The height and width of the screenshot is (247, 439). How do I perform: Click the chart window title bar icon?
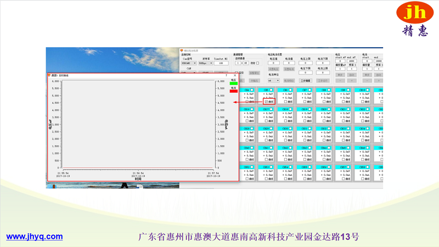coord(49,75)
